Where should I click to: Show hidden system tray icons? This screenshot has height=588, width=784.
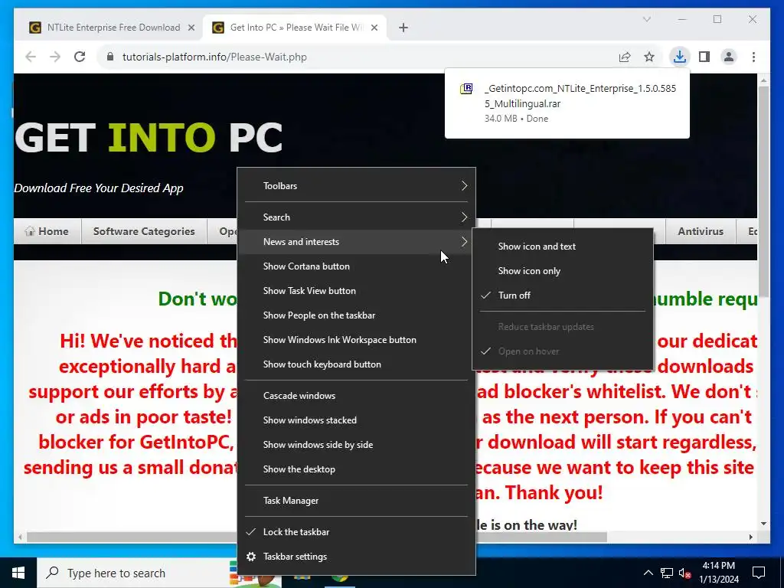pos(648,573)
